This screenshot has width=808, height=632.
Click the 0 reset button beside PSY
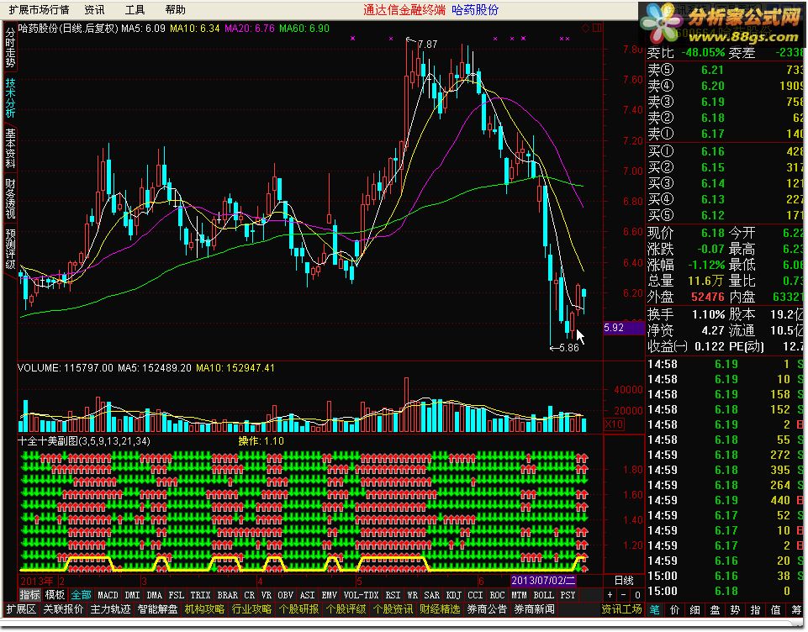637,595
